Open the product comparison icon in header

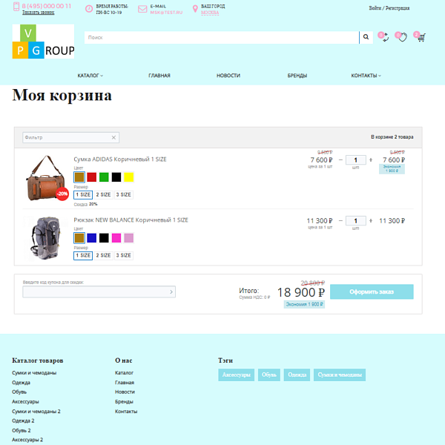click(384, 37)
